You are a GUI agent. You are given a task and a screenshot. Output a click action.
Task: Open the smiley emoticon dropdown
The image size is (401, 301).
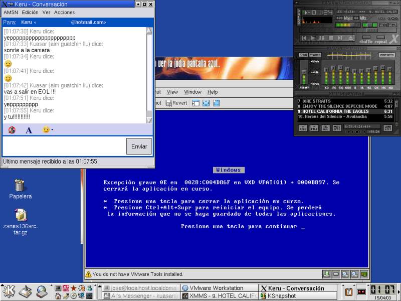point(48,130)
